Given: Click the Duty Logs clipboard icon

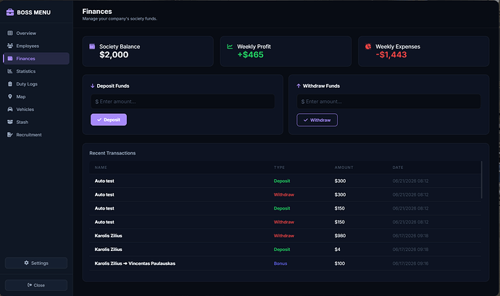Looking at the screenshot, I should point(10,84).
